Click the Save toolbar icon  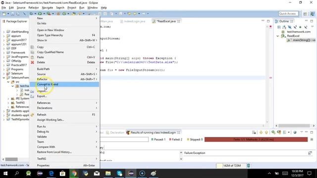tap(12, 13)
